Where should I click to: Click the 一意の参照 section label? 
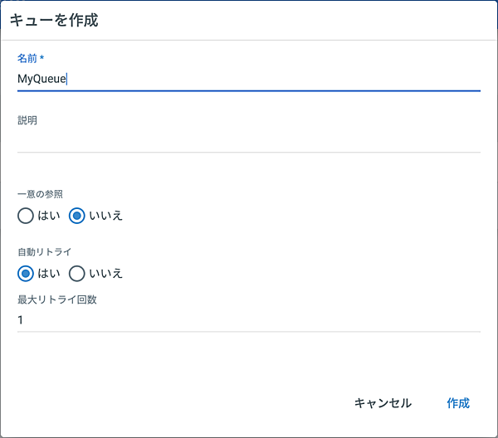(40, 193)
